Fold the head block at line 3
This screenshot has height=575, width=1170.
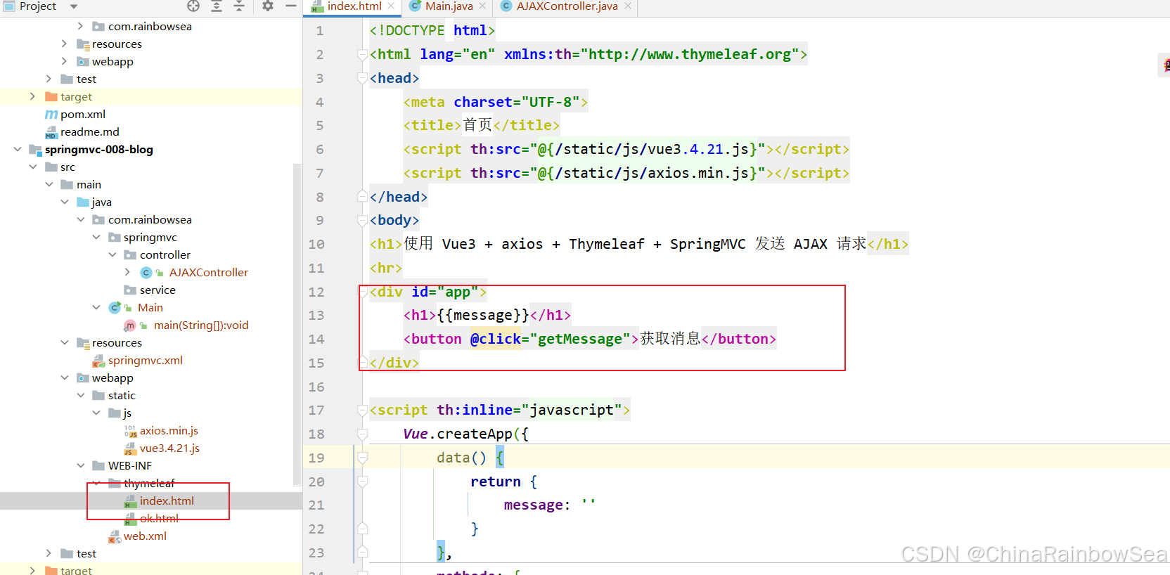point(362,78)
